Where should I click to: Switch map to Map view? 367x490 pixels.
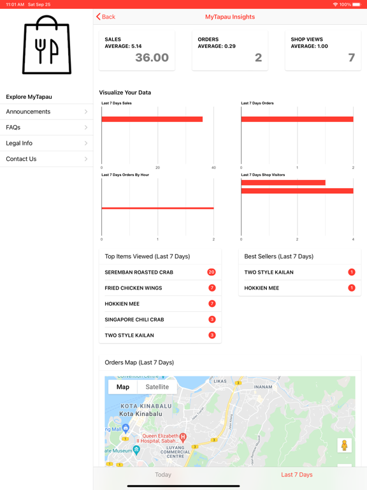[x=123, y=387]
